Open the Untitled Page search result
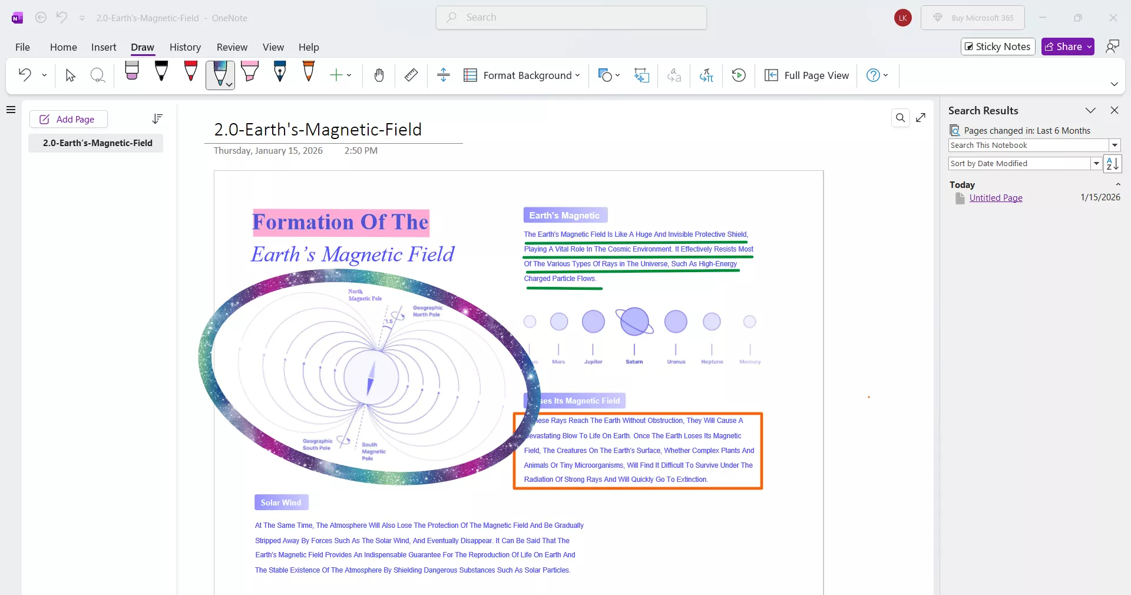This screenshot has width=1131, height=595. click(996, 198)
